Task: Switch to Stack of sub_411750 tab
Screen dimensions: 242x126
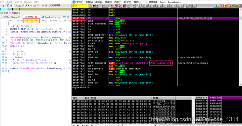Action: [x=55, y=17]
